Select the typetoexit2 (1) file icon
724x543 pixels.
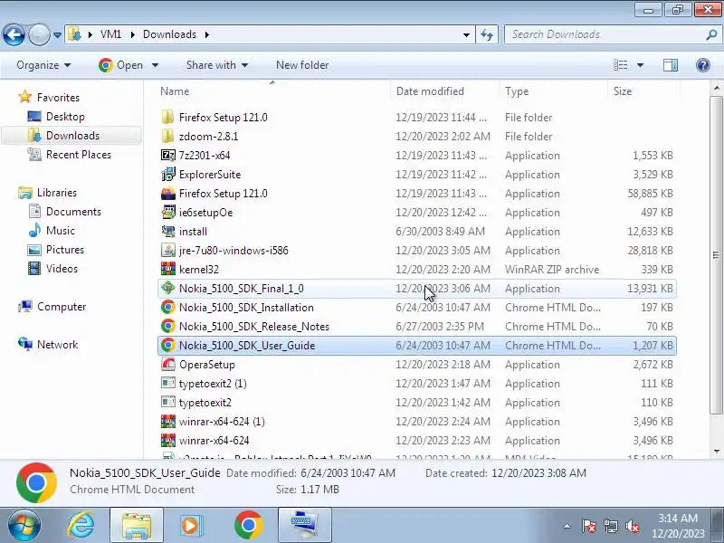pyautogui.click(x=168, y=383)
